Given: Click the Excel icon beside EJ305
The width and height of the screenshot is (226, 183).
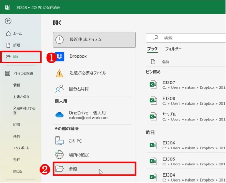Looking at the screenshot, I should point(153,161).
